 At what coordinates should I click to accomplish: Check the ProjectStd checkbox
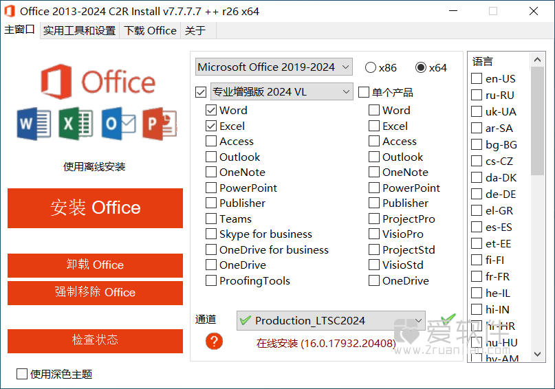click(374, 249)
